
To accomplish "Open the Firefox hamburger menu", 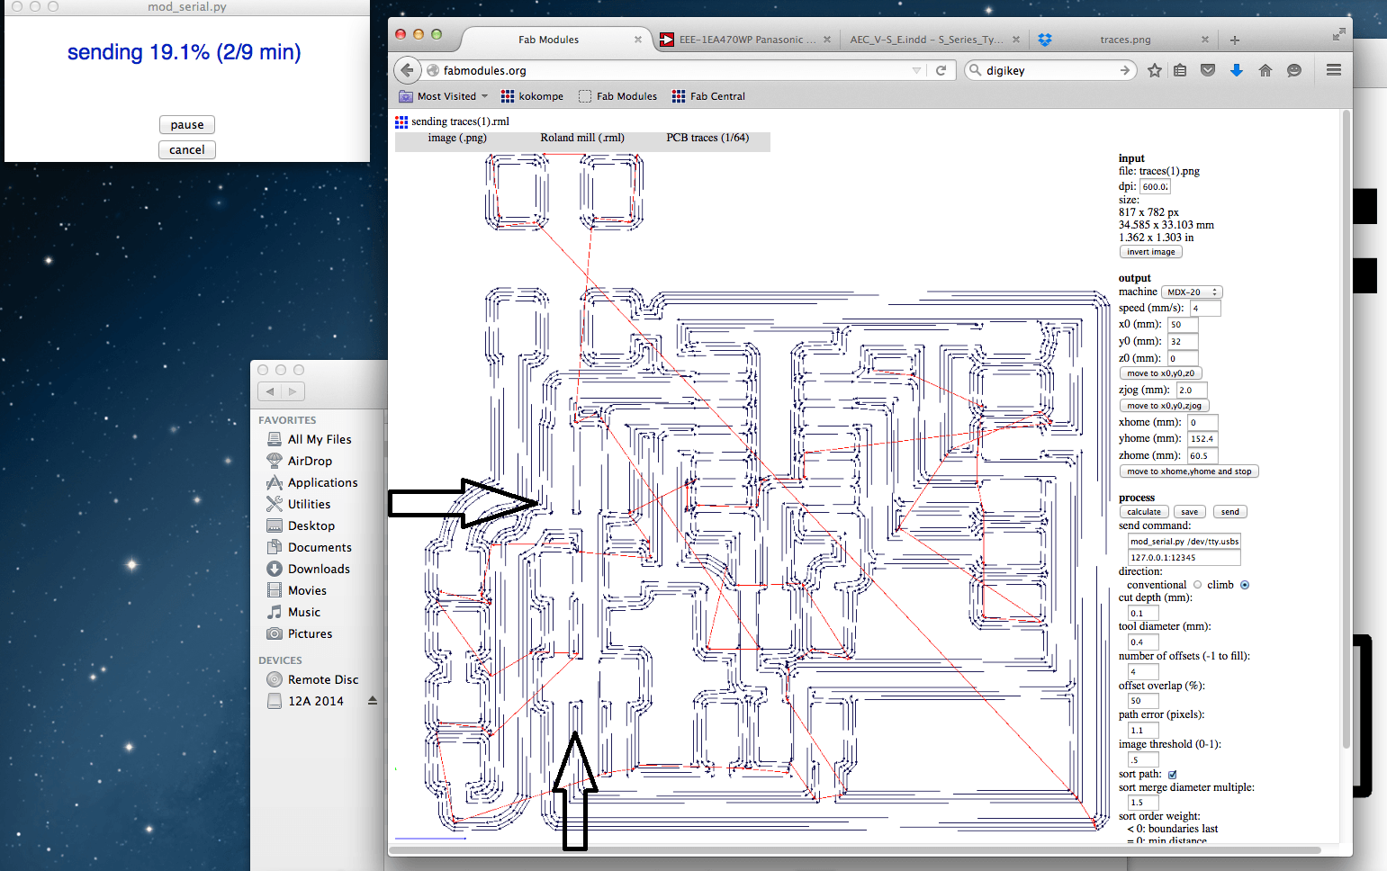I will tap(1334, 70).
